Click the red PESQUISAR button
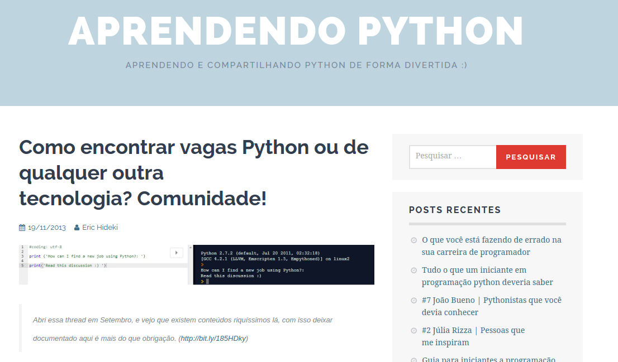 click(x=531, y=157)
